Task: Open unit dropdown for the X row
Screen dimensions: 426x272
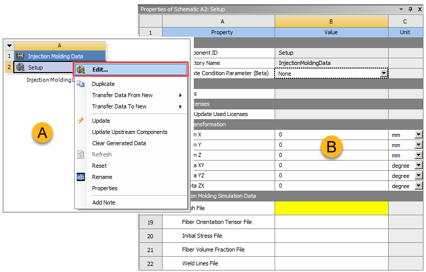Action: click(418, 135)
